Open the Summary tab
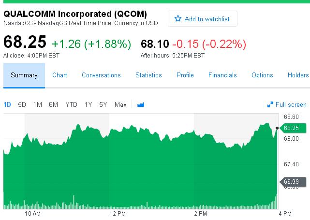The image size is (310, 220). click(24, 75)
